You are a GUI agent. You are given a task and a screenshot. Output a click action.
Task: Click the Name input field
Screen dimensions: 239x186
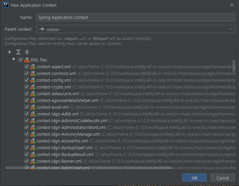pyautogui.click(x=135, y=17)
